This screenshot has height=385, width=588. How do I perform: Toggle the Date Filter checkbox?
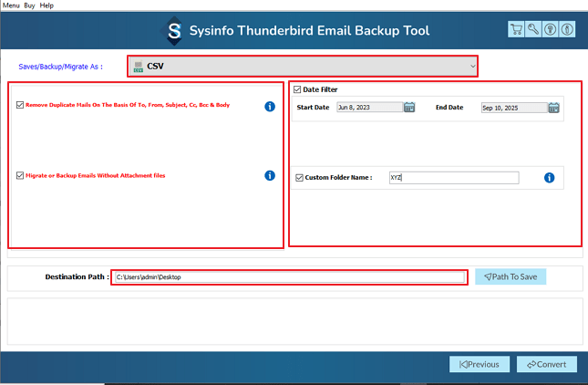(x=297, y=89)
